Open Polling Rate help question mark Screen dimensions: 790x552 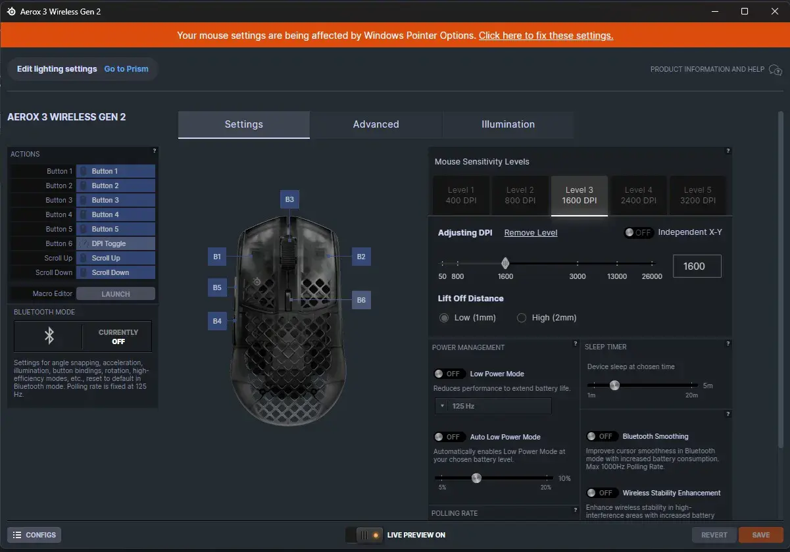(576, 509)
